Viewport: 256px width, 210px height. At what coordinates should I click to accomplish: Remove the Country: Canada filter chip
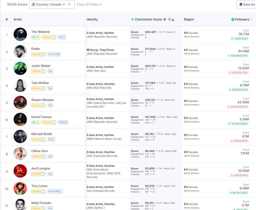pos(69,4)
